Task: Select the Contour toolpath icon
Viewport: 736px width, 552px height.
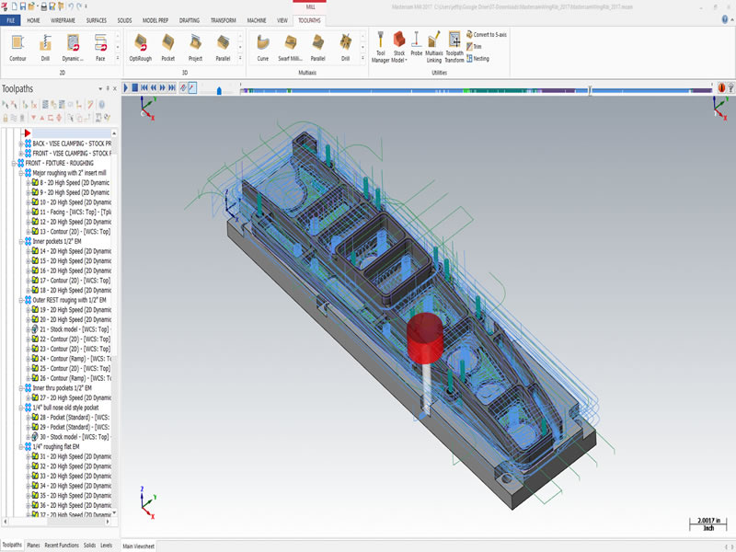Action: click(x=17, y=48)
